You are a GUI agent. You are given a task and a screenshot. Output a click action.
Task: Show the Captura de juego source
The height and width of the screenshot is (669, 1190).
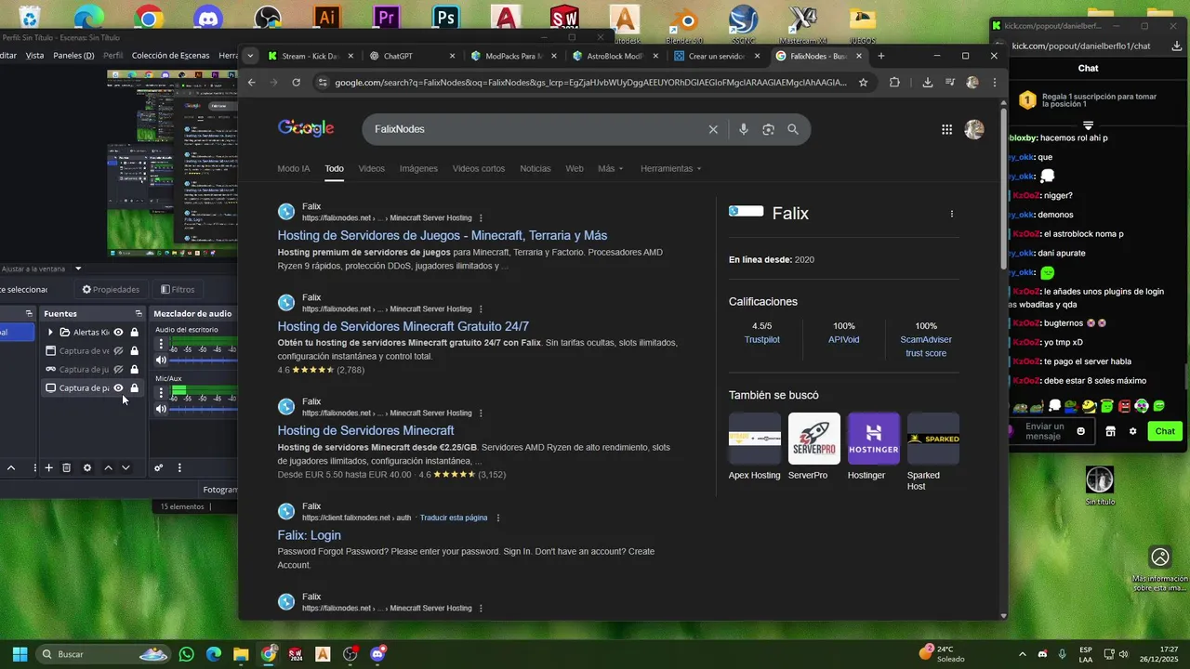[118, 369]
